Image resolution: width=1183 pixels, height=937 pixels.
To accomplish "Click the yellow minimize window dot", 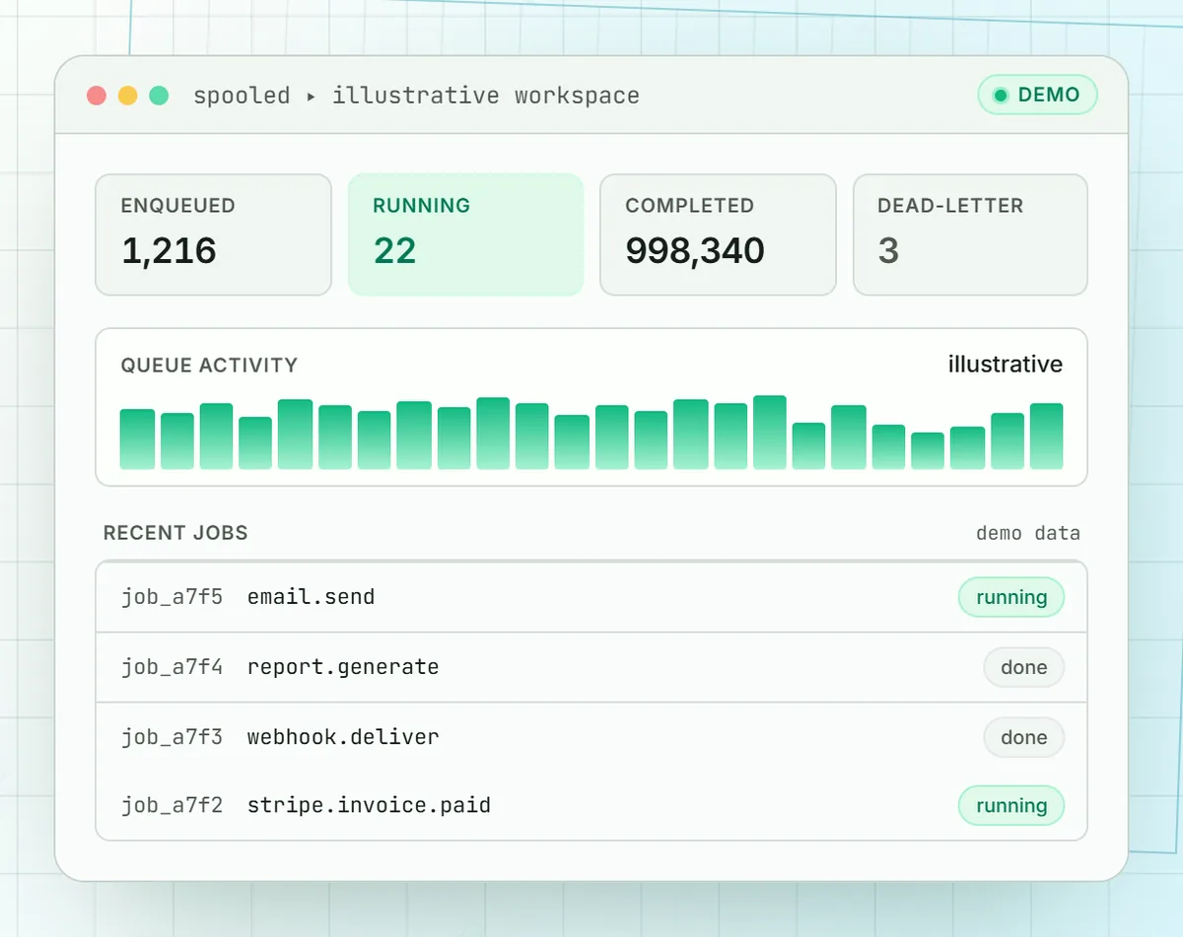I will coord(128,96).
